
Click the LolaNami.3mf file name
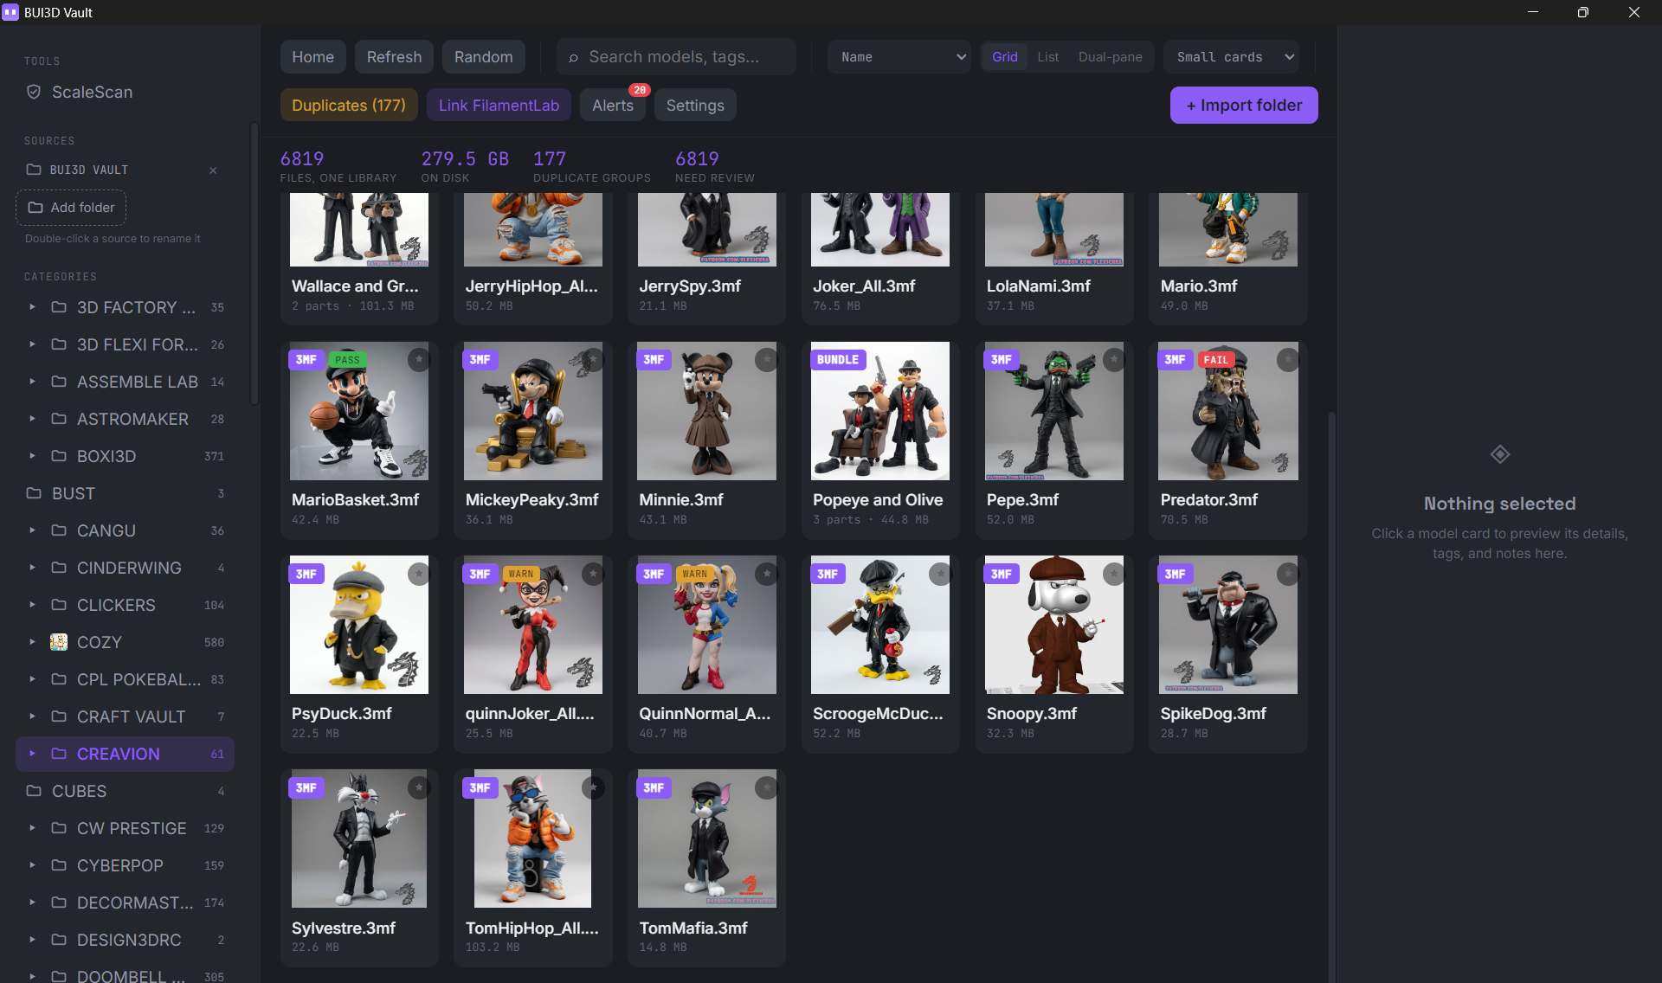point(1038,286)
